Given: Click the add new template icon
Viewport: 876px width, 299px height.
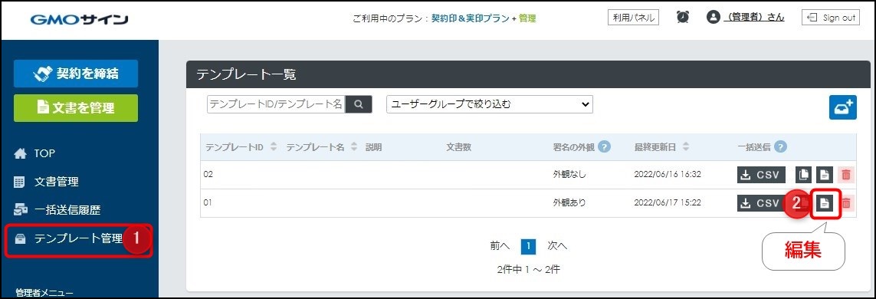Looking at the screenshot, I should click(842, 107).
